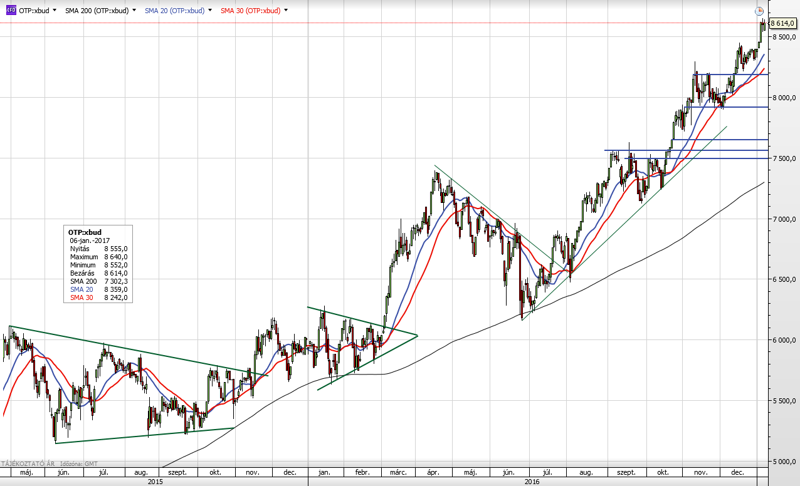Image resolution: width=800 pixels, height=486 pixels.
Task: Click the SMA 200 7 302,3 row
Action: pyautogui.click(x=98, y=281)
